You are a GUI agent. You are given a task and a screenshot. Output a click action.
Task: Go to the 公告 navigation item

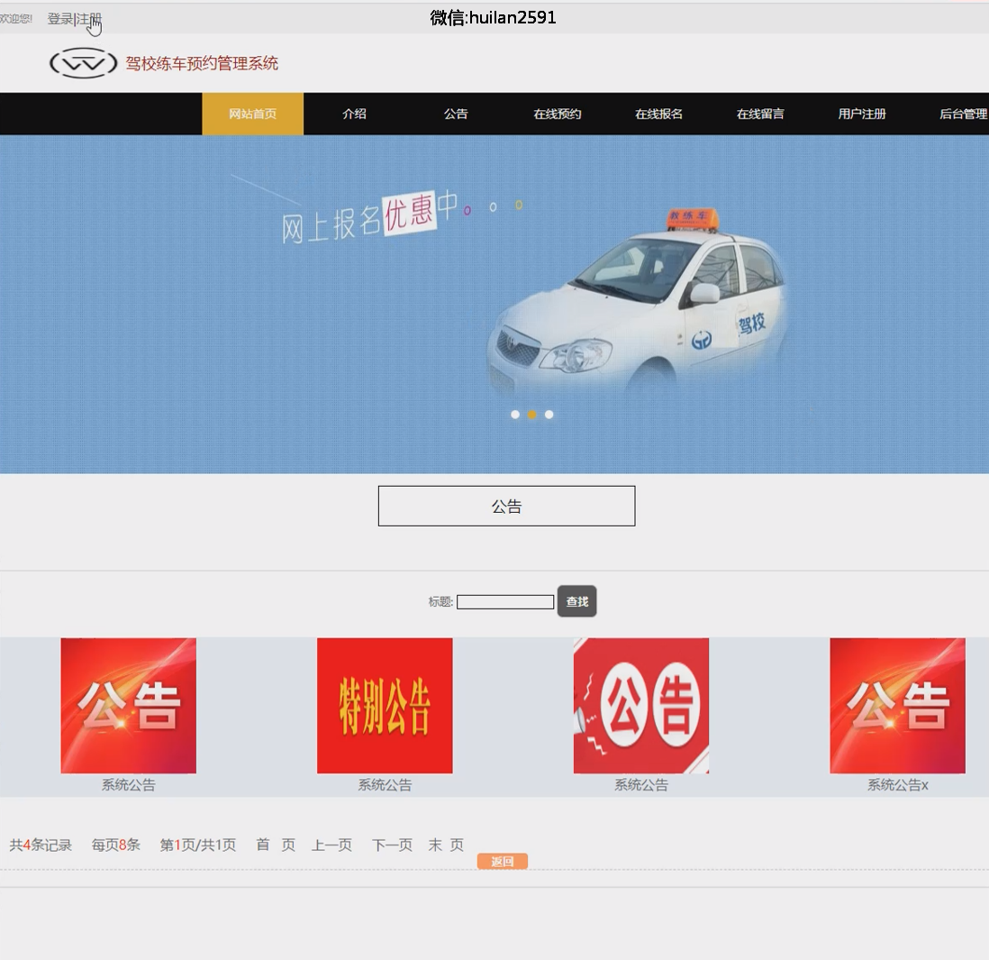pyautogui.click(x=456, y=114)
